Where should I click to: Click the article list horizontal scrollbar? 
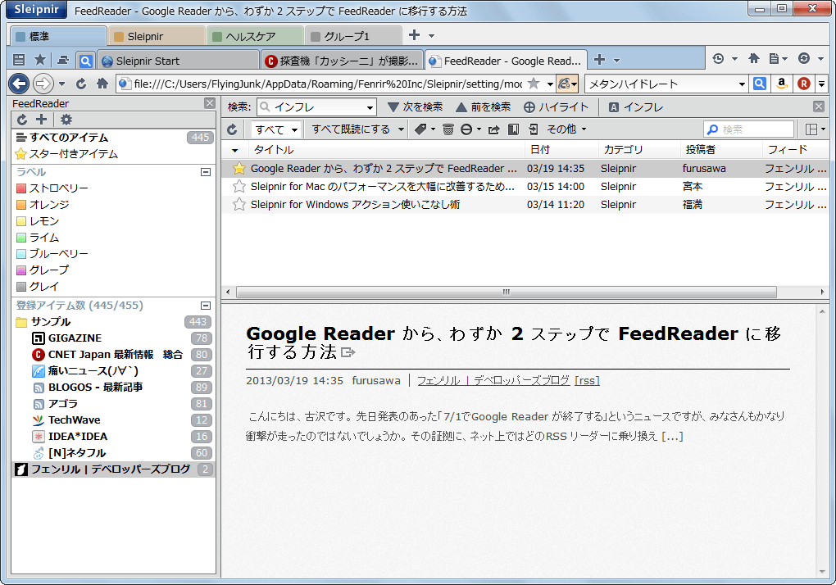coord(507,292)
